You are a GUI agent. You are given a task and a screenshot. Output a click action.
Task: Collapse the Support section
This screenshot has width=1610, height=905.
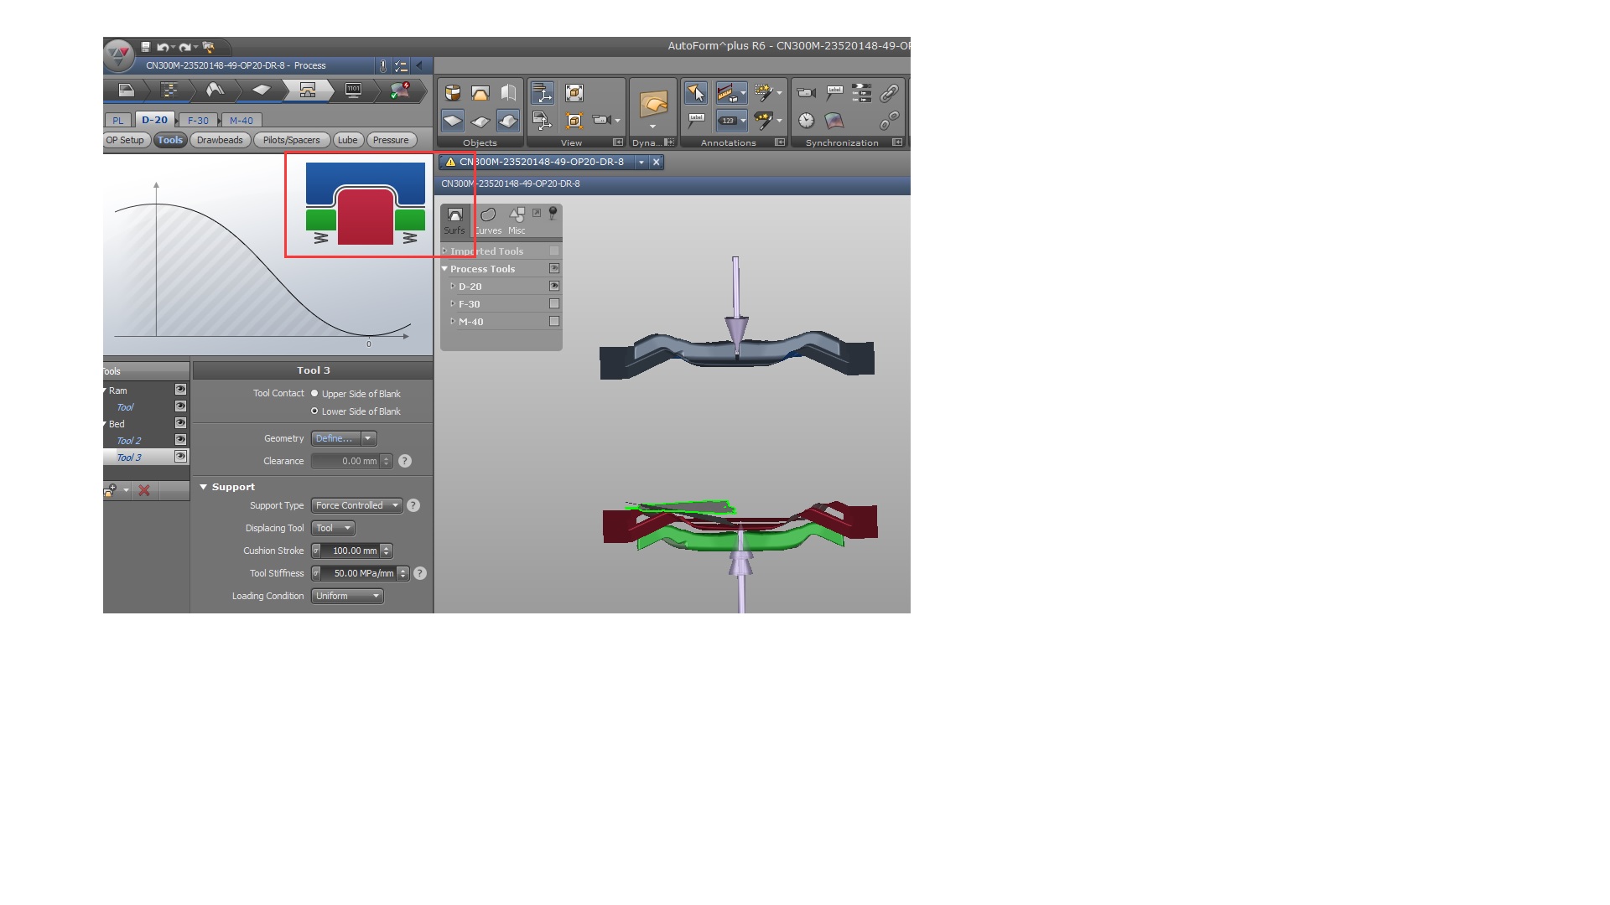click(203, 488)
